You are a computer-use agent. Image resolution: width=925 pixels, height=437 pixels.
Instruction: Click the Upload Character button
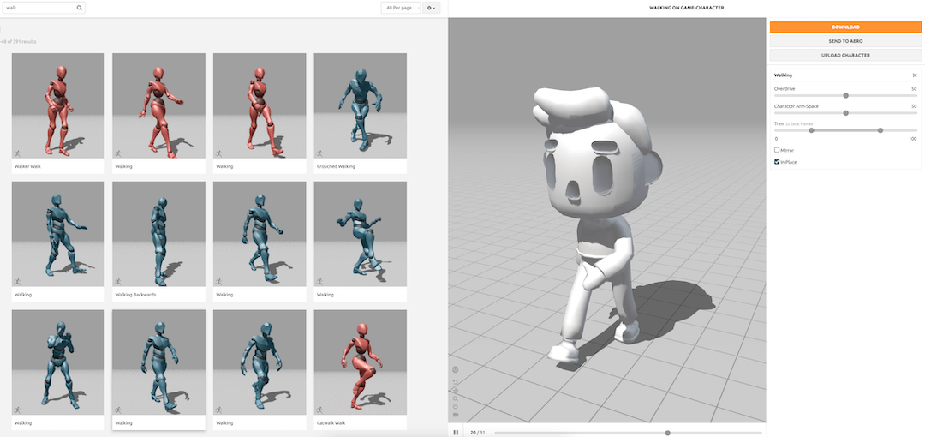pyautogui.click(x=845, y=55)
